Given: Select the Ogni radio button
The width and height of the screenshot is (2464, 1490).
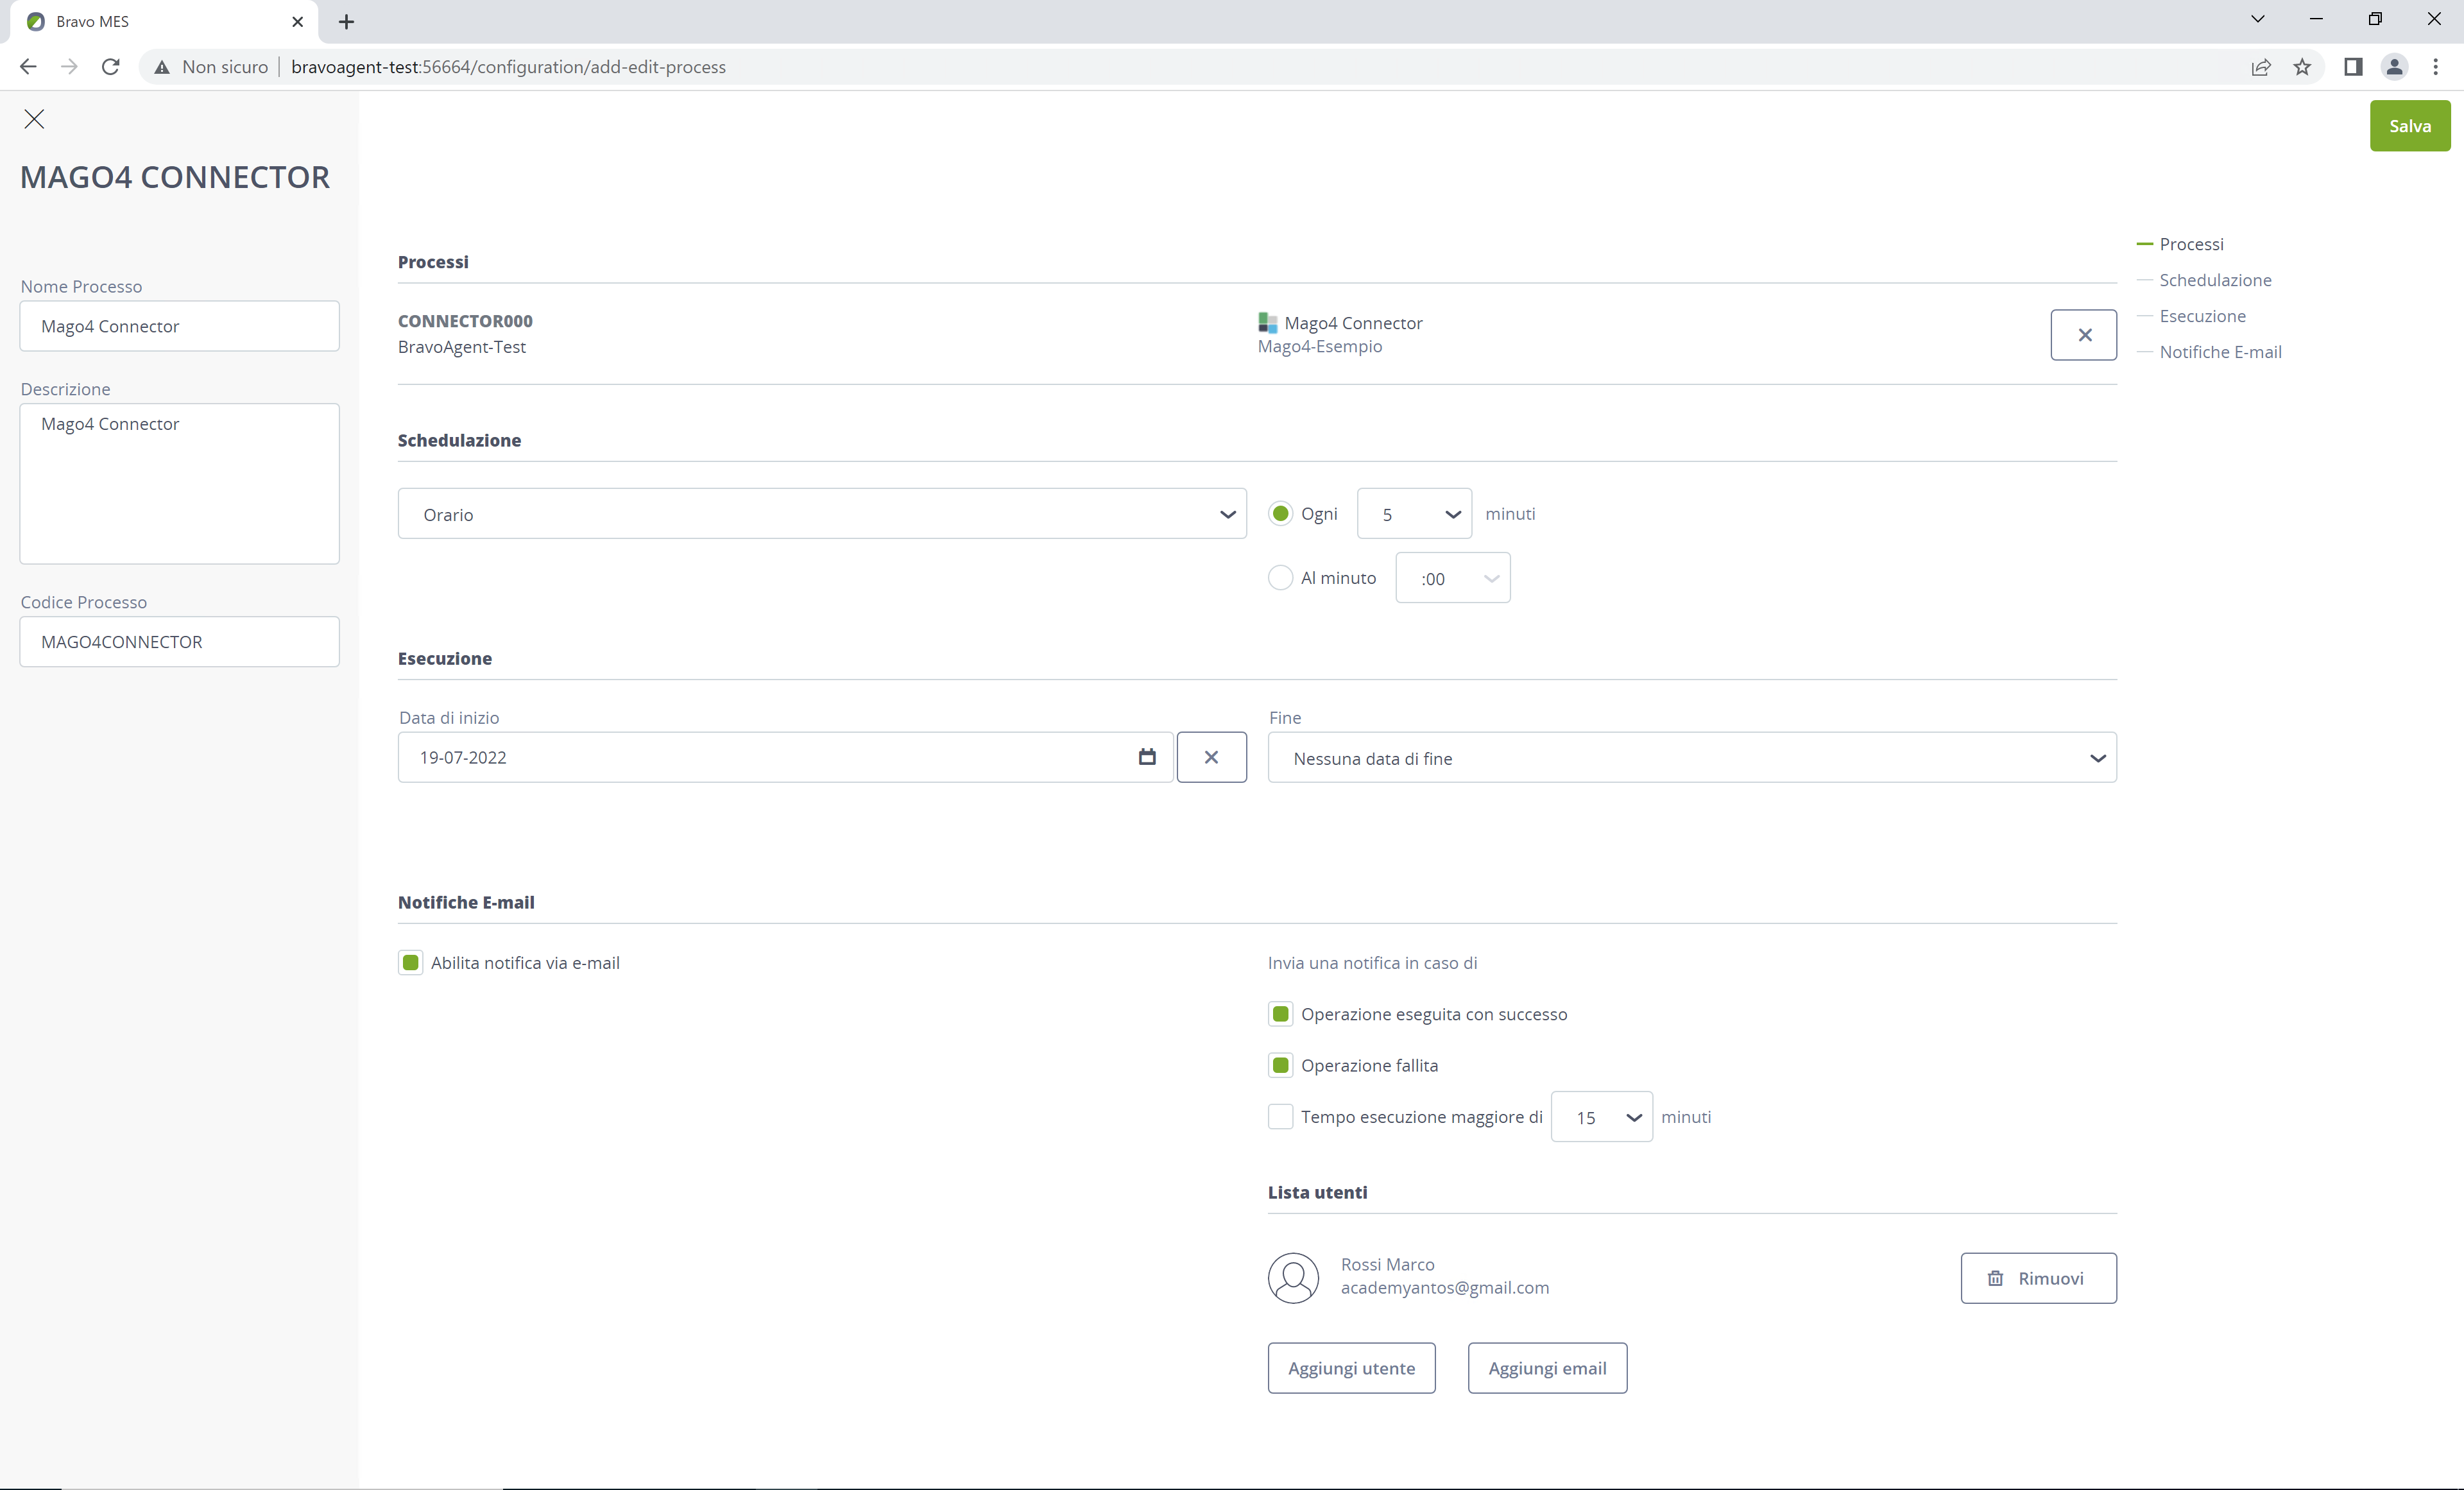Looking at the screenshot, I should click(x=1280, y=513).
